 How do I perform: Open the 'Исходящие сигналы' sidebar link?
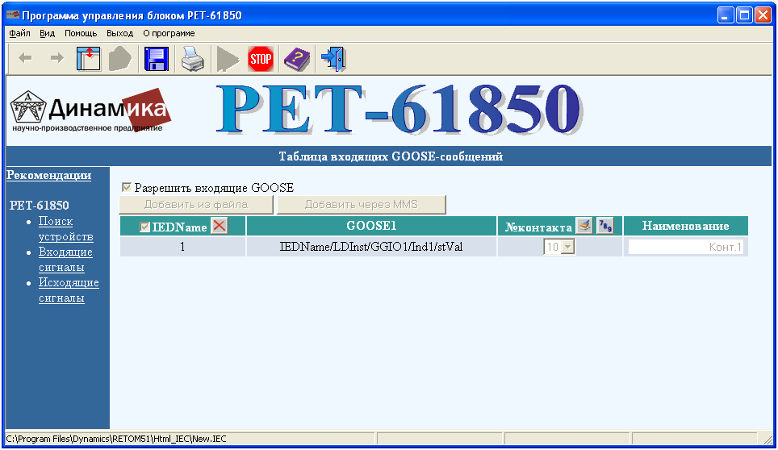69,290
